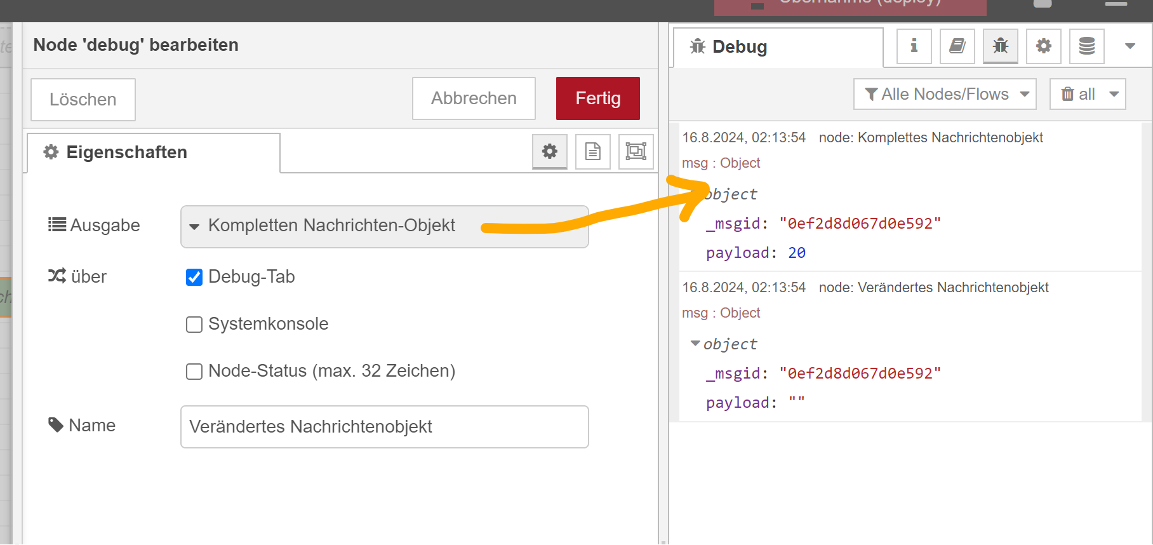Open context data database icon
Viewport: 1153px width, 545px height.
pos(1086,46)
